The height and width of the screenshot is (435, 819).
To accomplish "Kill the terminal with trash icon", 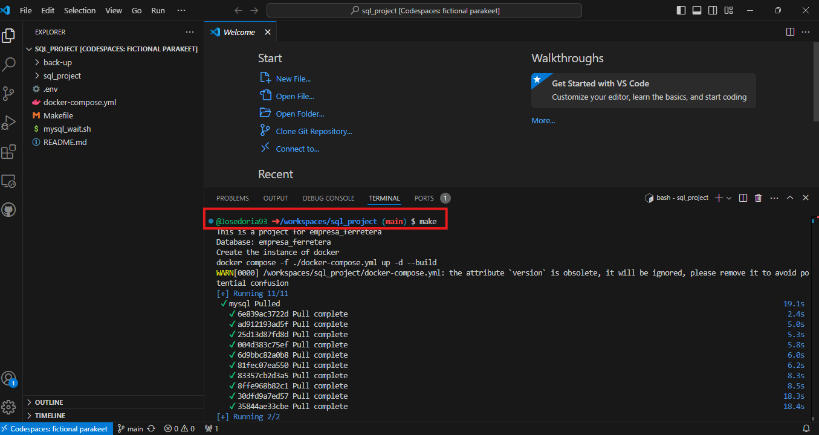I will point(758,198).
